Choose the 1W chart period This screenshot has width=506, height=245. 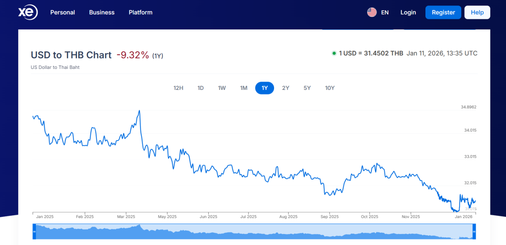[x=222, y=88]
